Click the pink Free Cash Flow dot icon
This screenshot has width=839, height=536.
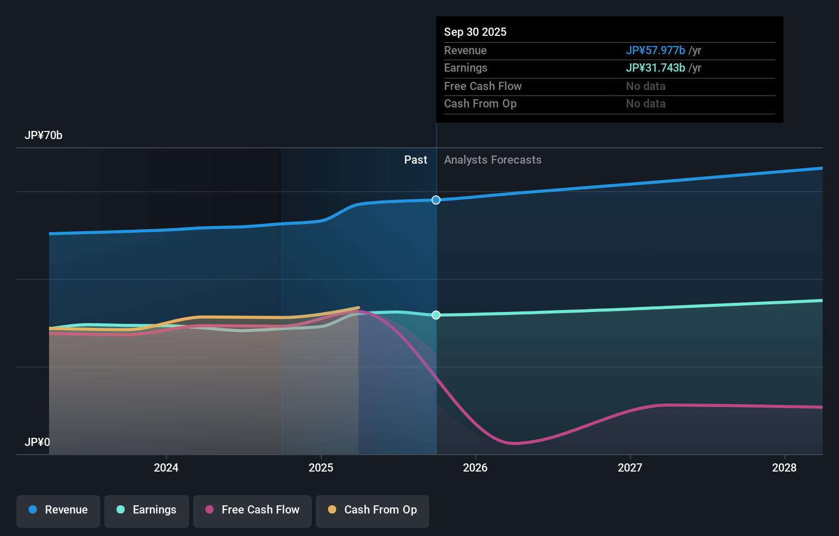click(209, 510)
